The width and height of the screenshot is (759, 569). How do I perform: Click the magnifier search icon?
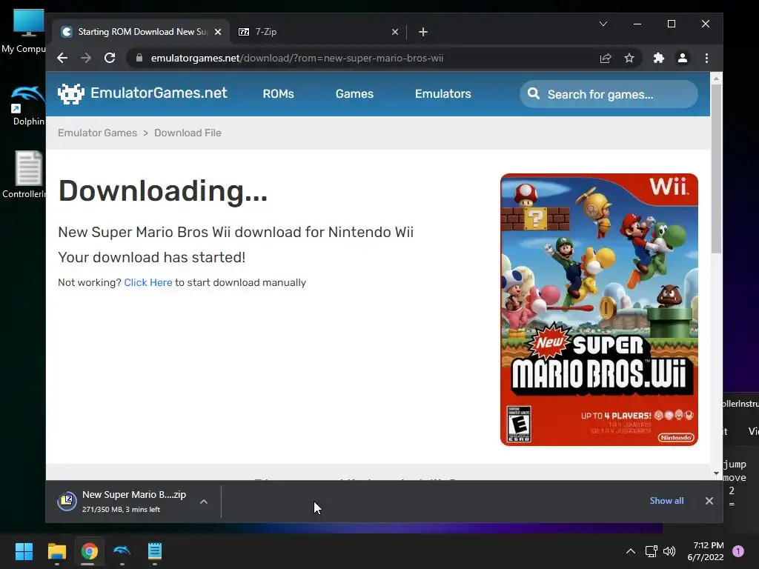pos(534,93)
